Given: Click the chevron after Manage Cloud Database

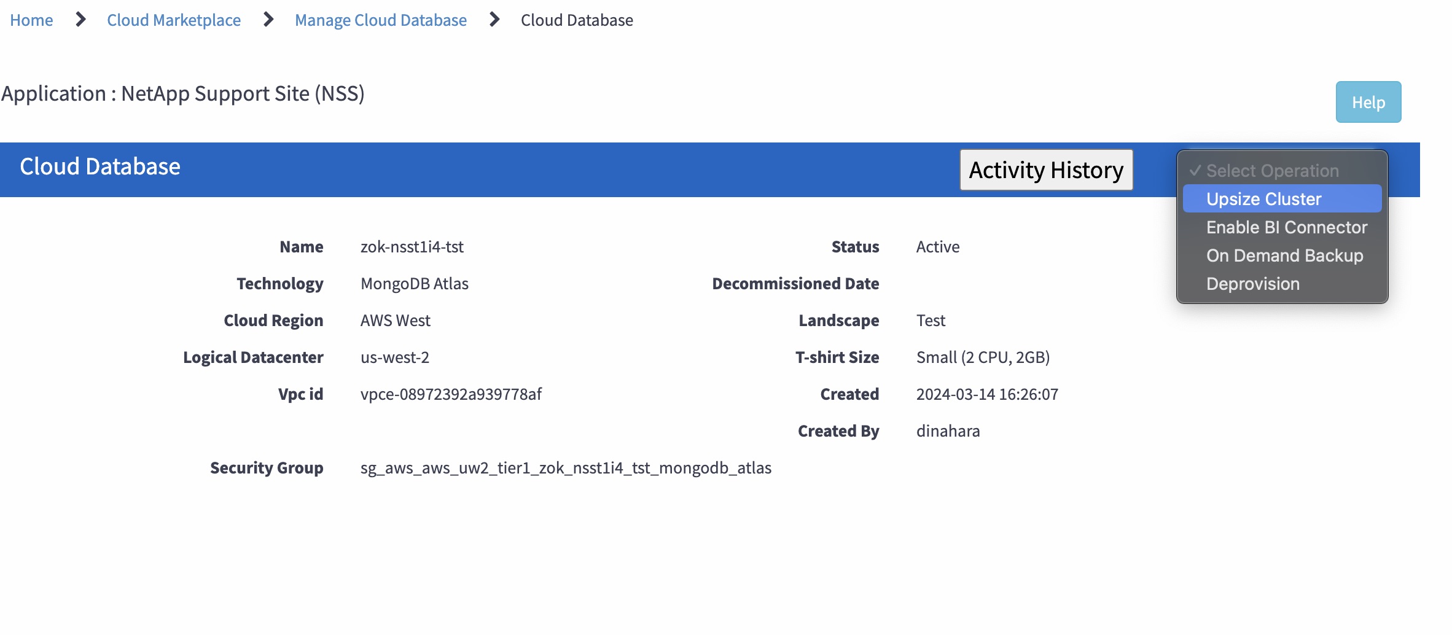Looking at the screenshot, I should click(493, 20).
